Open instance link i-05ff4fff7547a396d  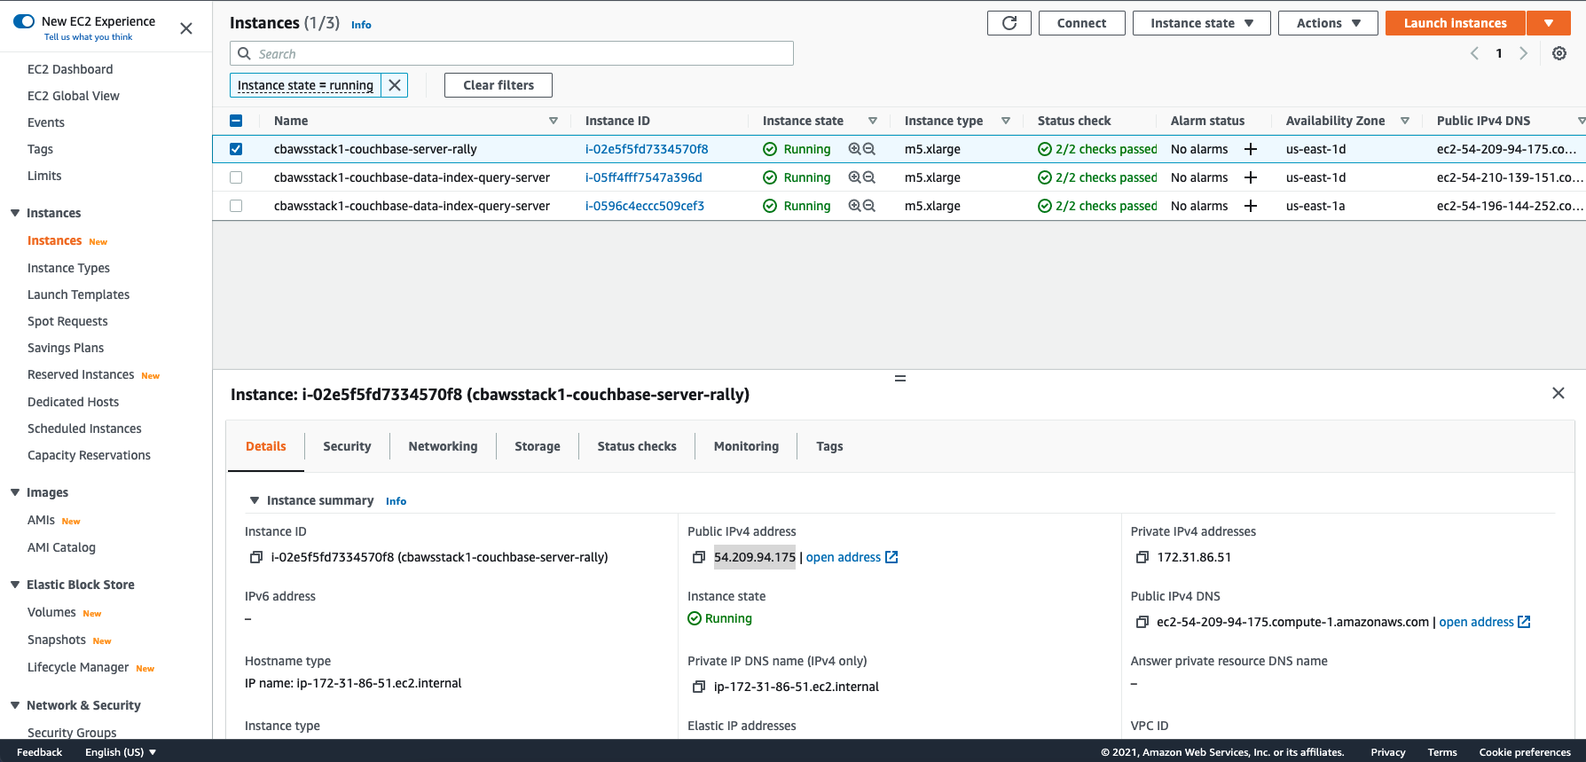tap(643, 177)
